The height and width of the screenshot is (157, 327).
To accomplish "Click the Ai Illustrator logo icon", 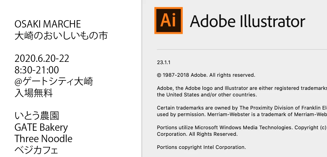I will [x=168, y=20].
